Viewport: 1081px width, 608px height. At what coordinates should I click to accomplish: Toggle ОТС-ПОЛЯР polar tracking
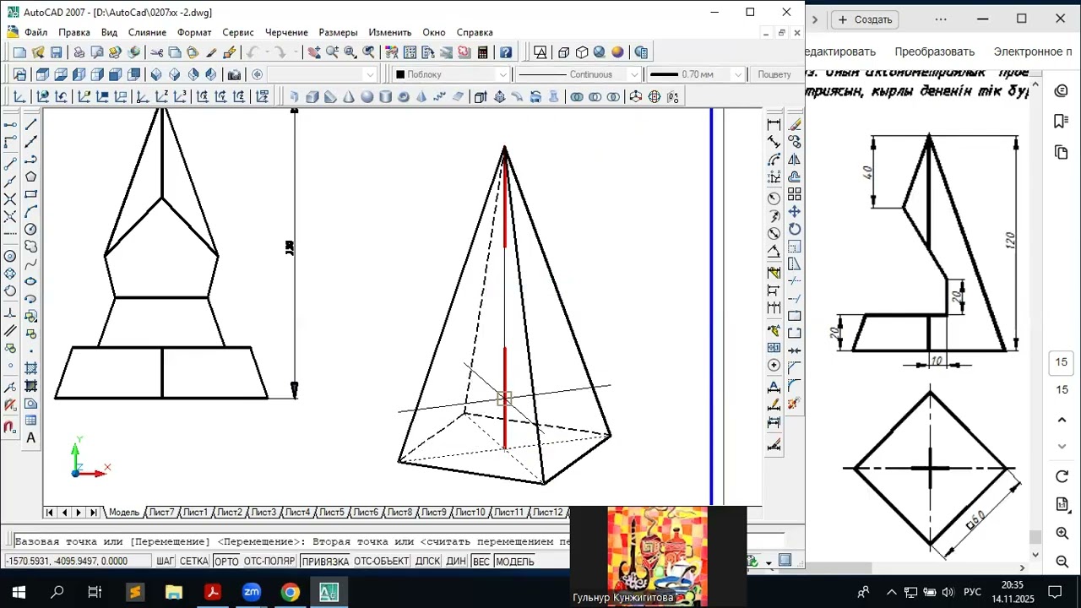(269, 562)
